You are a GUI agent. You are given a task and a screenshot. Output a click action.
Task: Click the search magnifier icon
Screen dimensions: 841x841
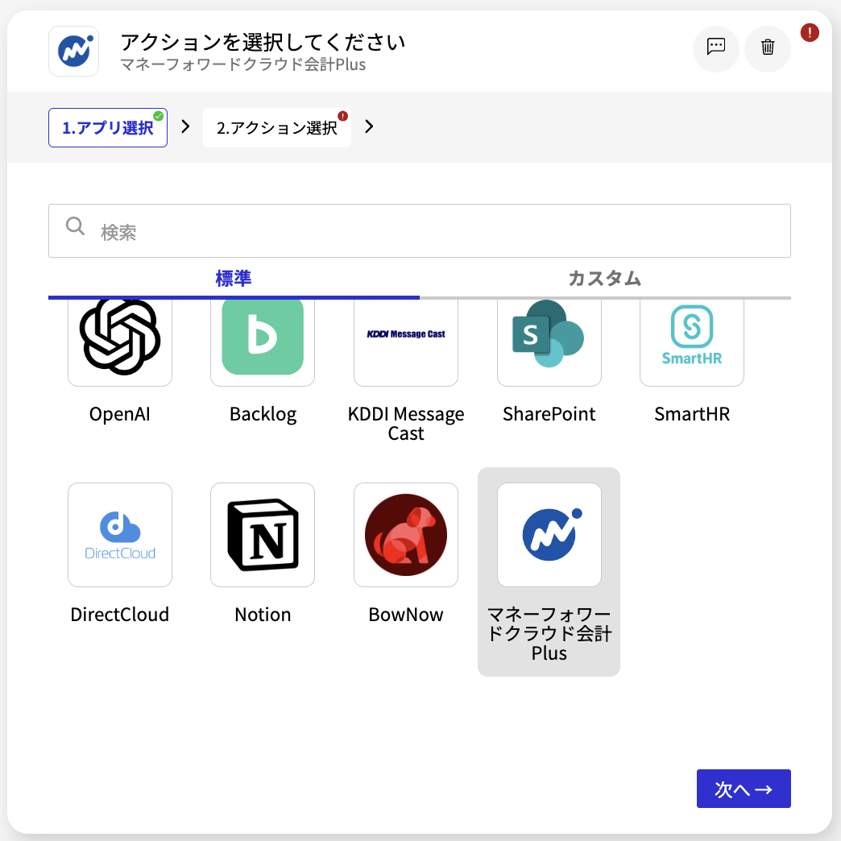75,226
